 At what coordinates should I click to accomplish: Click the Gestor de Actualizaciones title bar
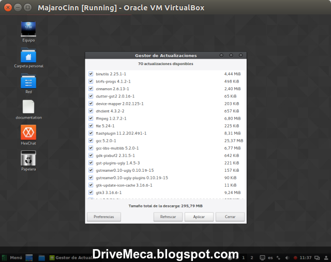point(165,56)
